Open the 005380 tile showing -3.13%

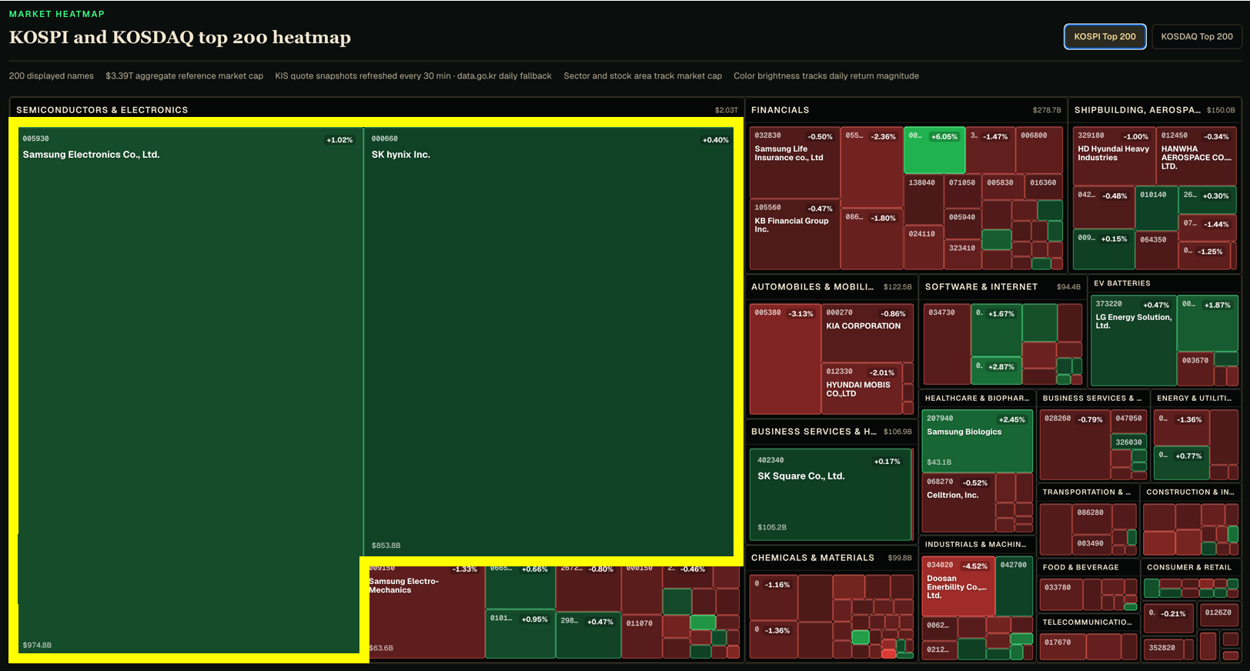pos(785,359)
